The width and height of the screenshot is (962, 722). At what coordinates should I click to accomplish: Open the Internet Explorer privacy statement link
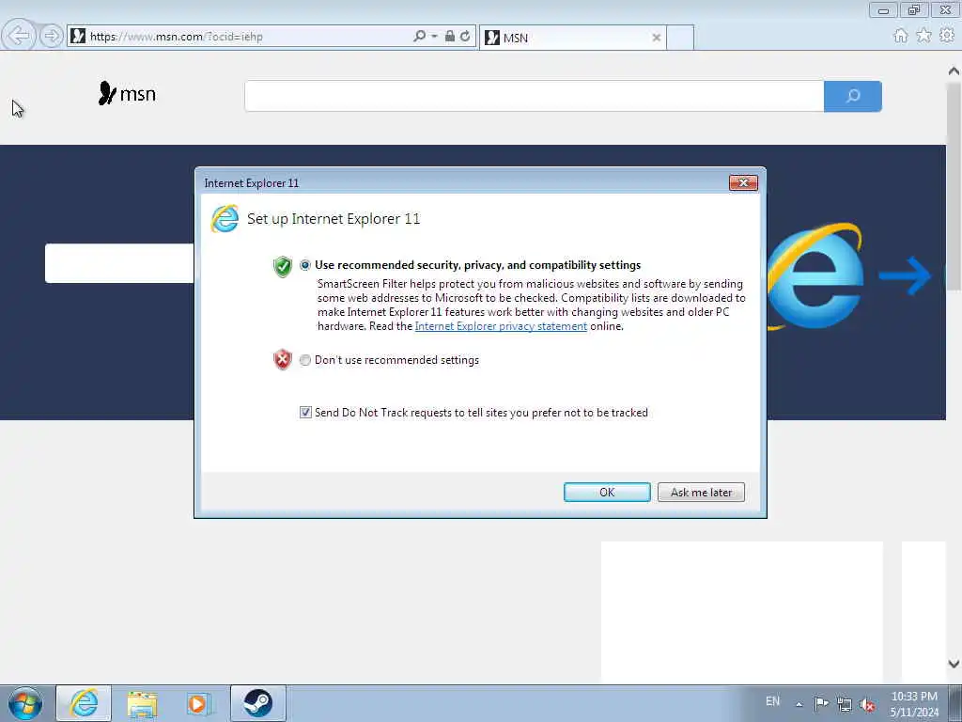click(x=501, y=326)
